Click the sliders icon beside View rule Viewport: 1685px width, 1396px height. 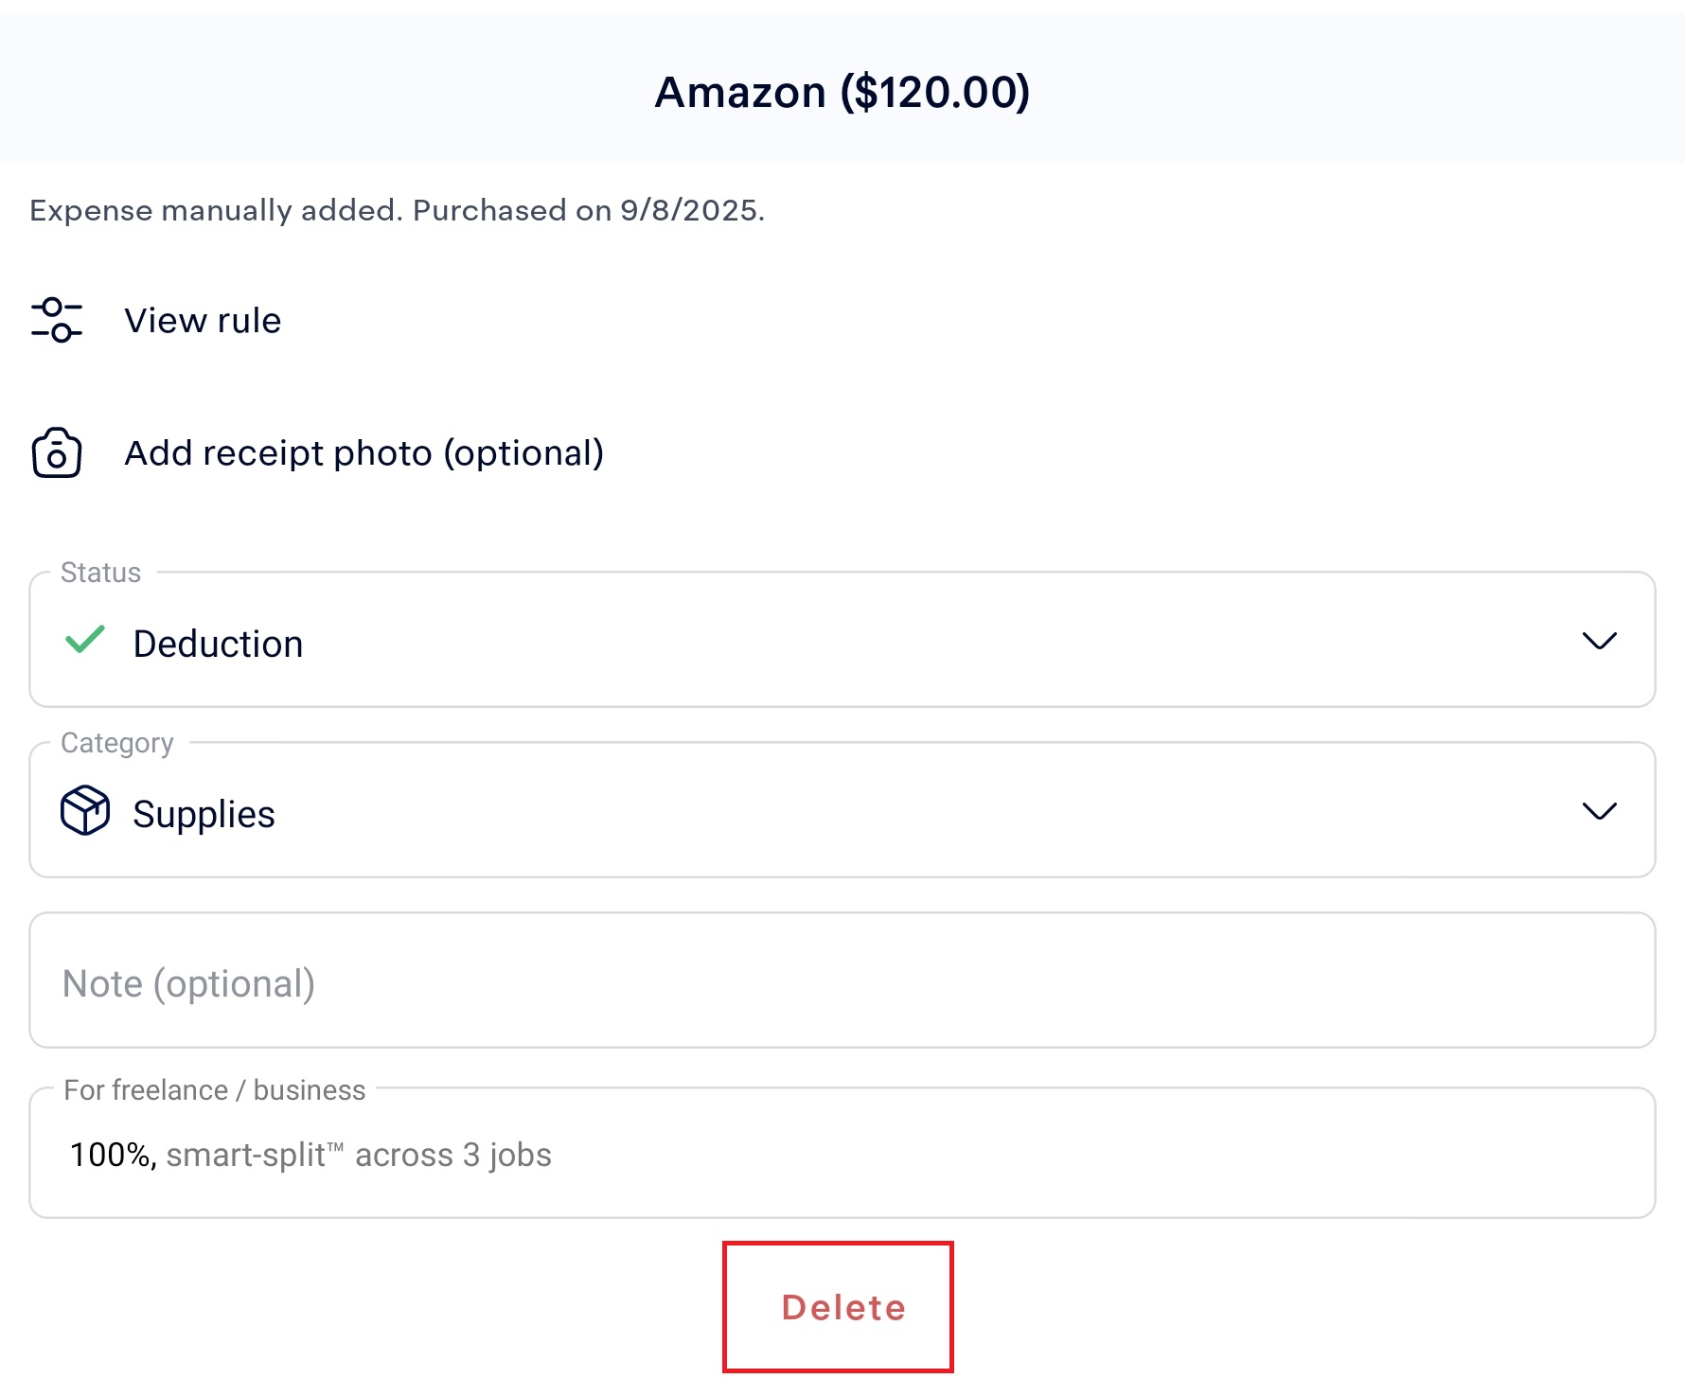(57, 320)
